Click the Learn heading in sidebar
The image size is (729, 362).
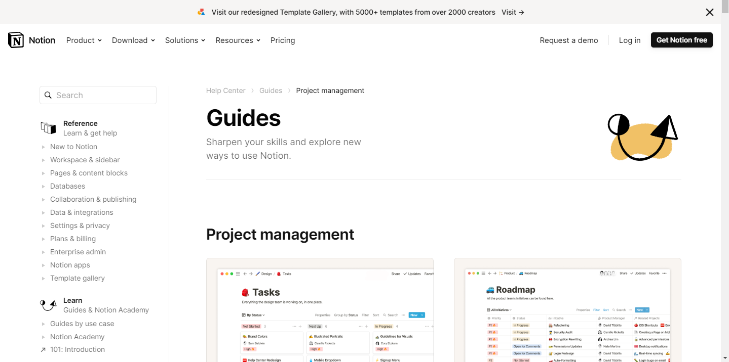click(73, 300)
